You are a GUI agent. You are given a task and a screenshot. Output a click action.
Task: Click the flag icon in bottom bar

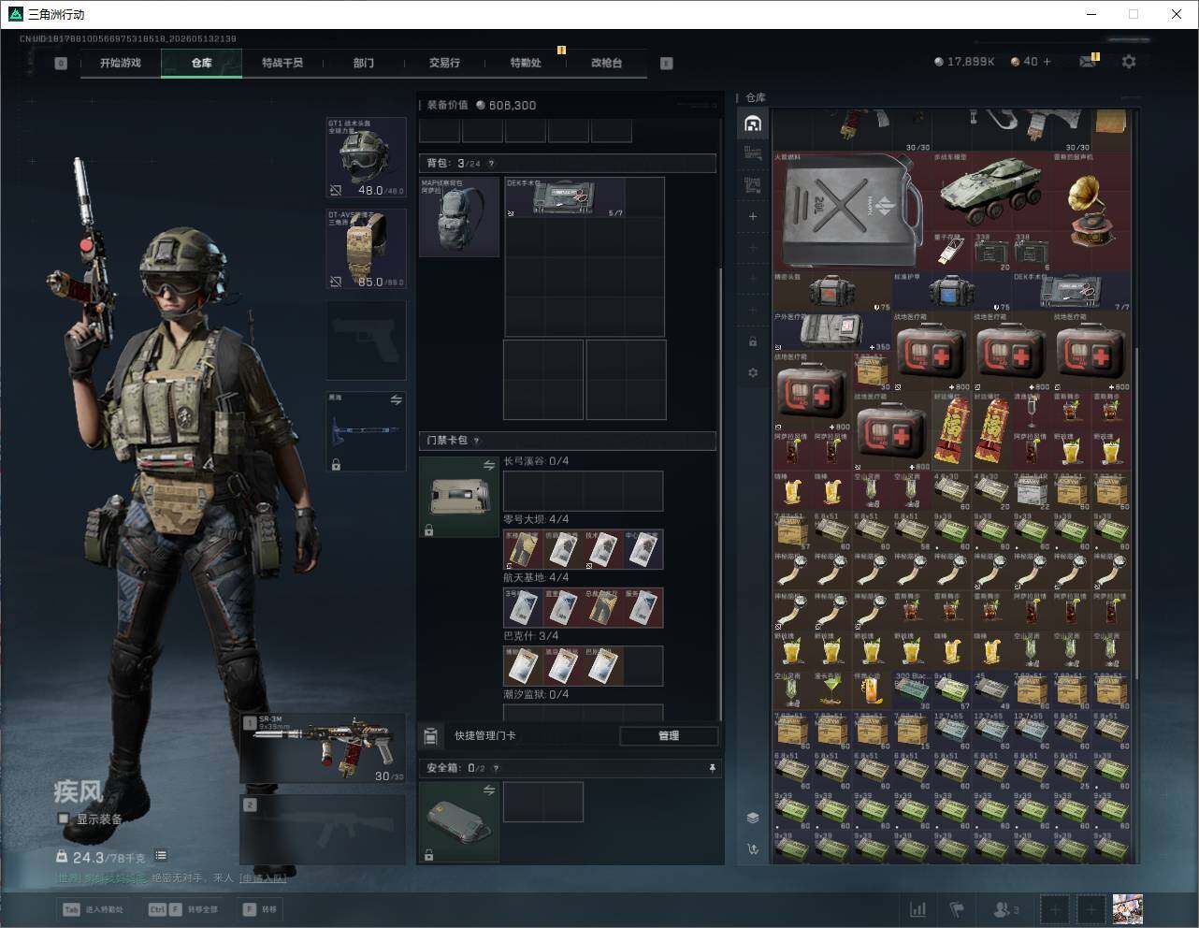(x=957, y=909)
